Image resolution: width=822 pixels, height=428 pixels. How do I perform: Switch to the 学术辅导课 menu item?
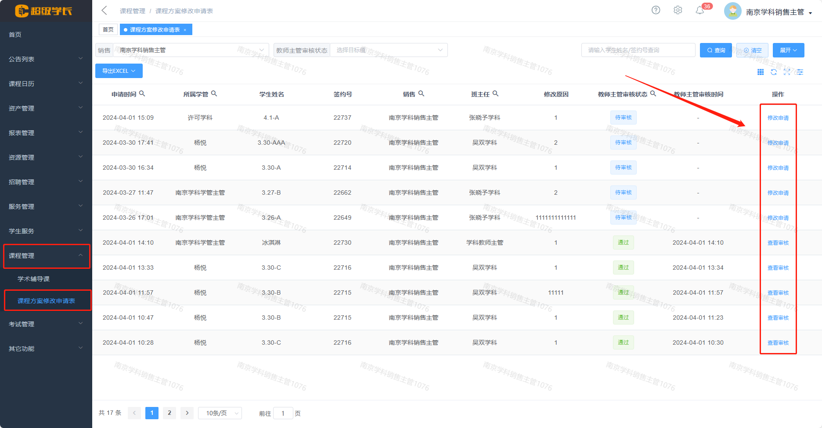coord(33,278)
